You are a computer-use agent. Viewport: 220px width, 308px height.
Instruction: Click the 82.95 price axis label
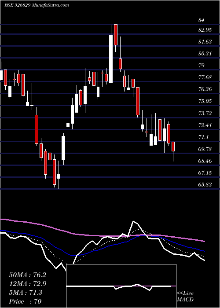coord(205,30)
